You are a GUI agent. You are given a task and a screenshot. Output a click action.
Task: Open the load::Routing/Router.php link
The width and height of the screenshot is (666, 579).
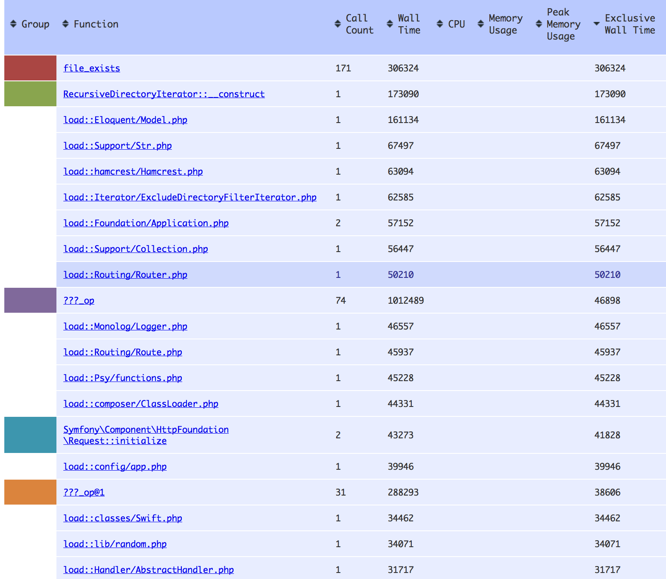point(125,274)
